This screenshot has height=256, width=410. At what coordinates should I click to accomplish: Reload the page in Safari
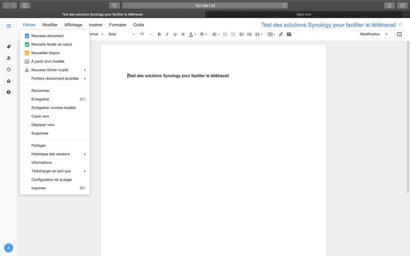coord(285,5)
